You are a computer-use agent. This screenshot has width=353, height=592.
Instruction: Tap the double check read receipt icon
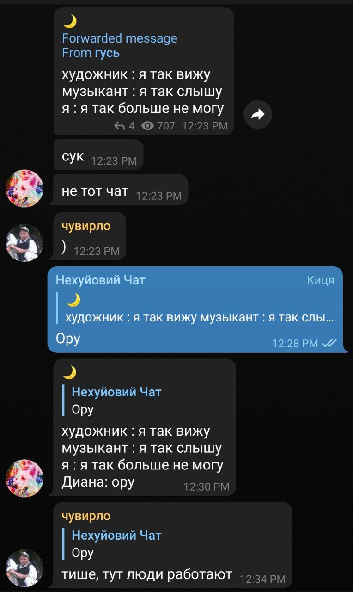coord(329,343)
